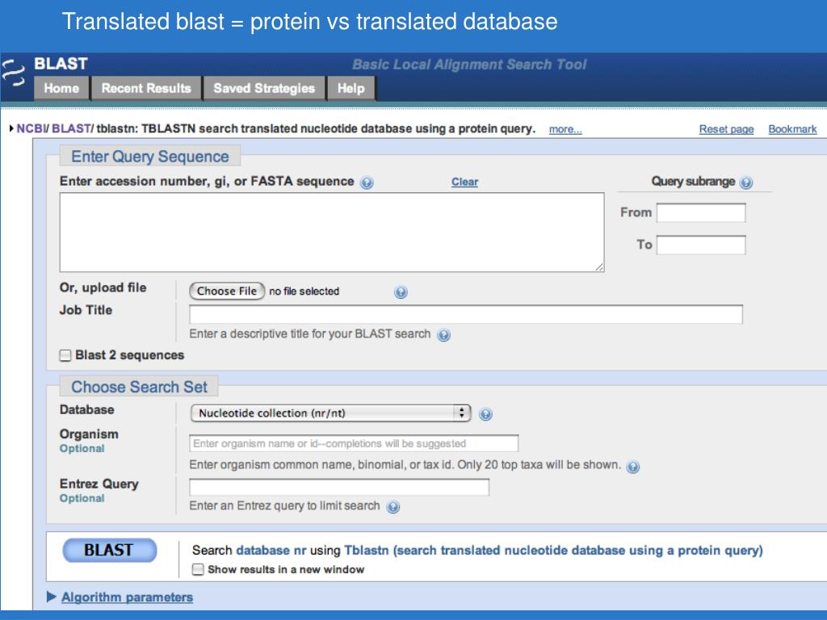The image size is (827, 620).
Task: Click the BLAST logo icon
Action: click(x=13, y=73)
